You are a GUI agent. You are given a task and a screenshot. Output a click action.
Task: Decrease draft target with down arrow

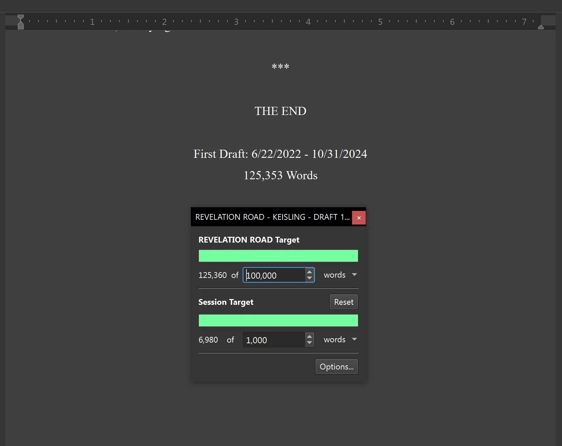(x=309, y=278)
